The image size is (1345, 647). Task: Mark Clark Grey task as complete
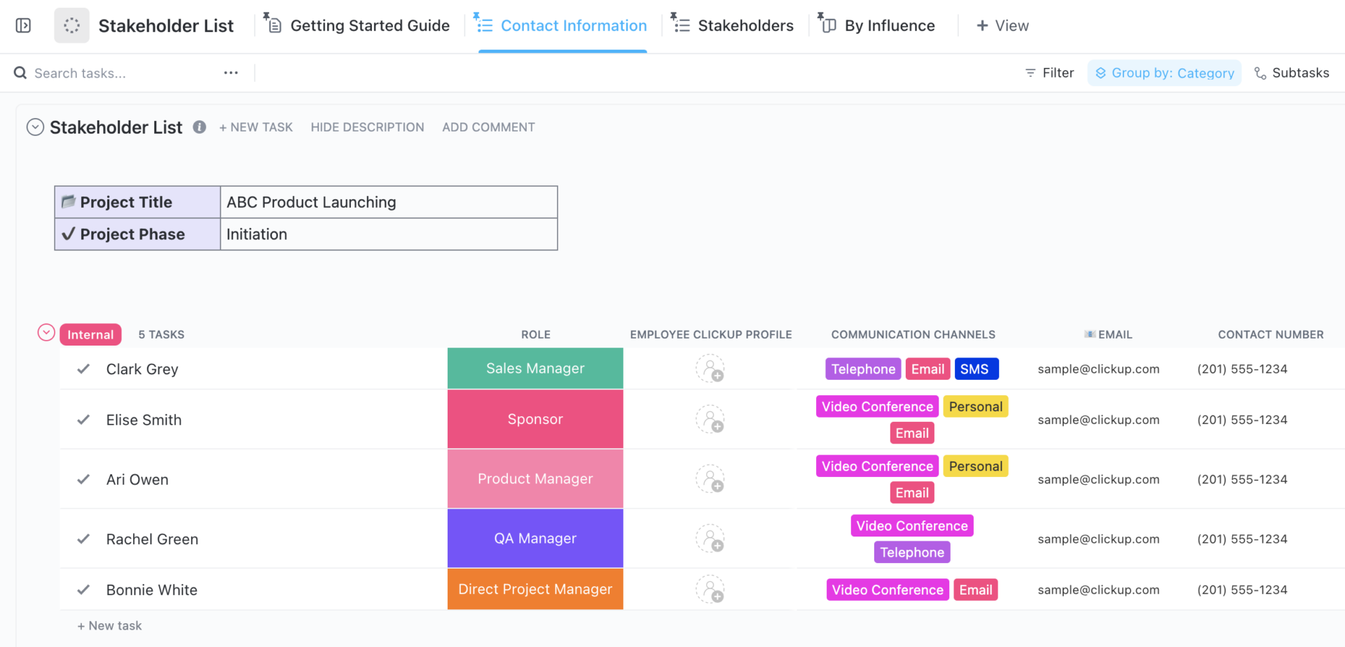click(x=83, y=369)
